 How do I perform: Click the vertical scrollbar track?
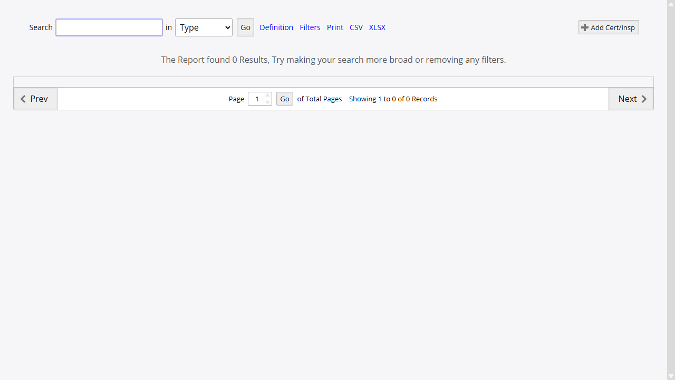click(x=671, y=190)
